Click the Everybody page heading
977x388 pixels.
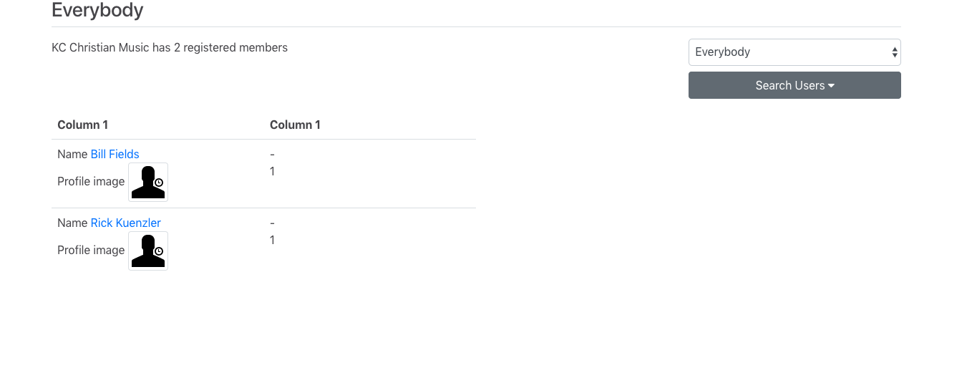pyautogui.click(x=97, y=10)
